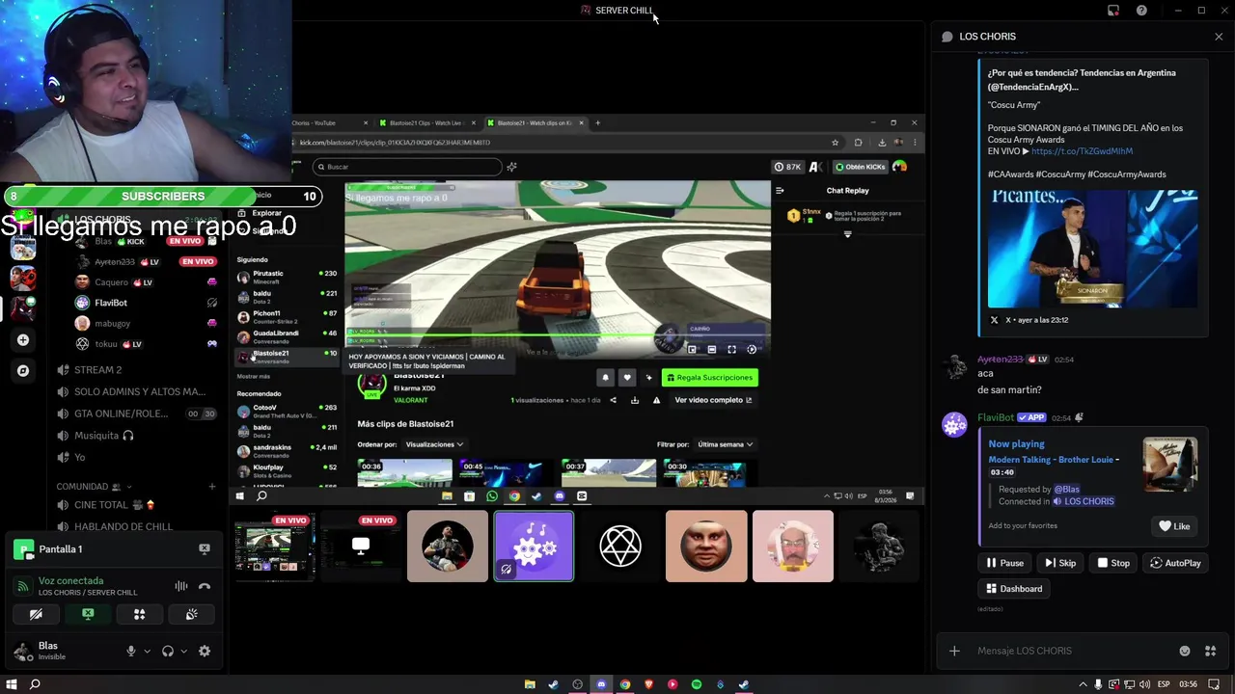Open the FlaviBot Dashboard
The image size is (1235, 694).
(x=1014, y=589)
